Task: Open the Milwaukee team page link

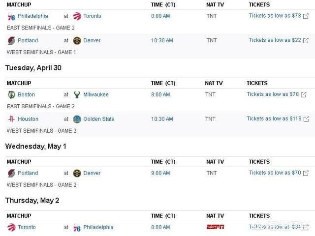Action: click(x=96, y=94)
